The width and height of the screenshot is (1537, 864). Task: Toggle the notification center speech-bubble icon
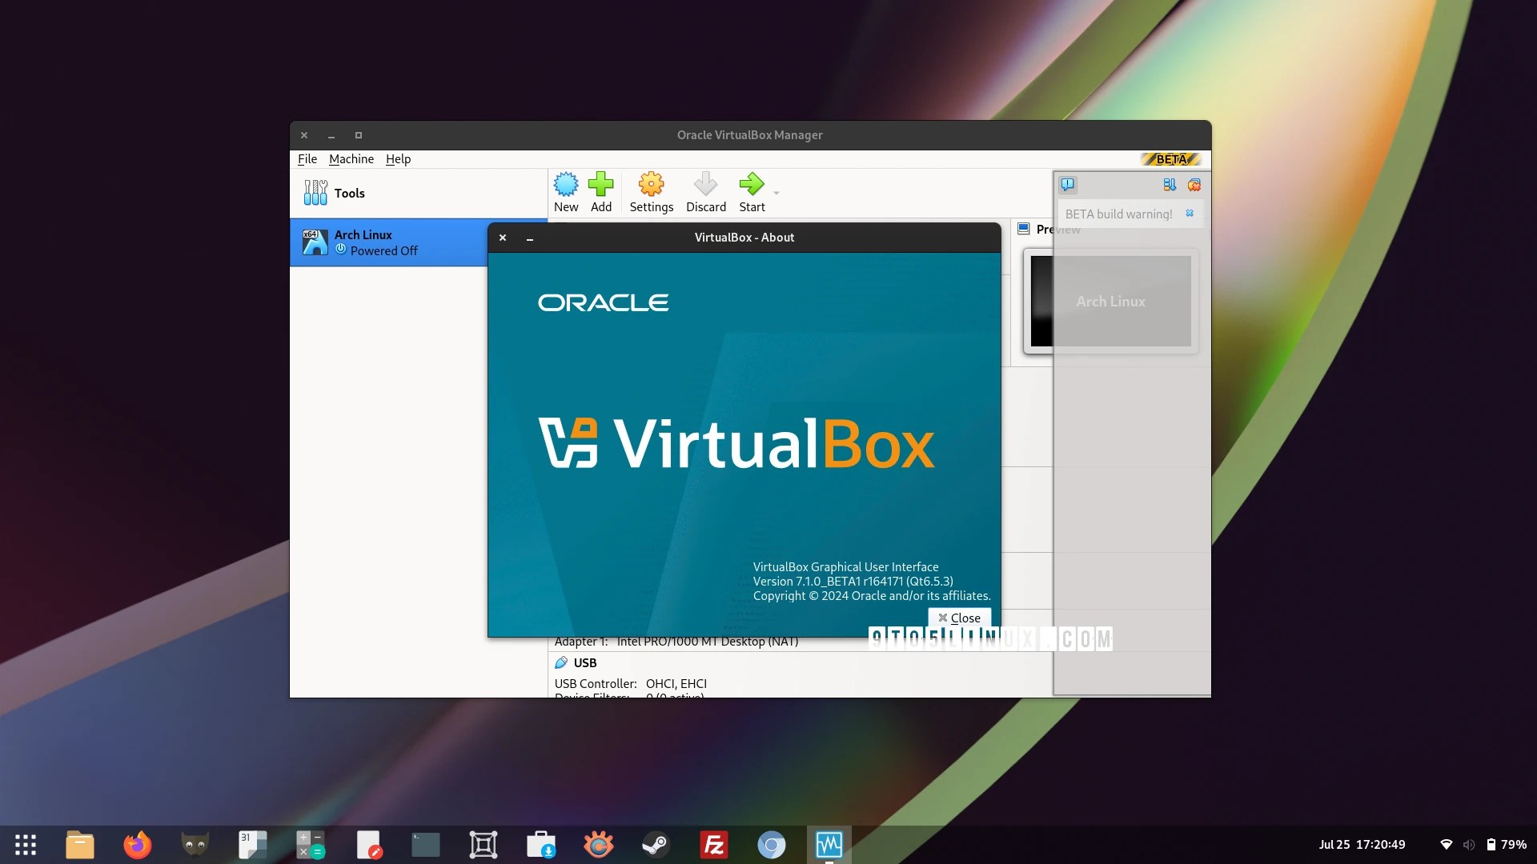1068,185
